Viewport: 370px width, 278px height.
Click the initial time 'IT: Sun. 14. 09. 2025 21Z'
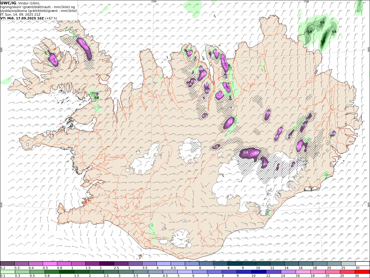[x=20, y=14]
